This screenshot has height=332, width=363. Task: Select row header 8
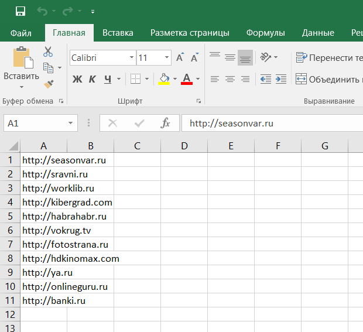(10, 258)
